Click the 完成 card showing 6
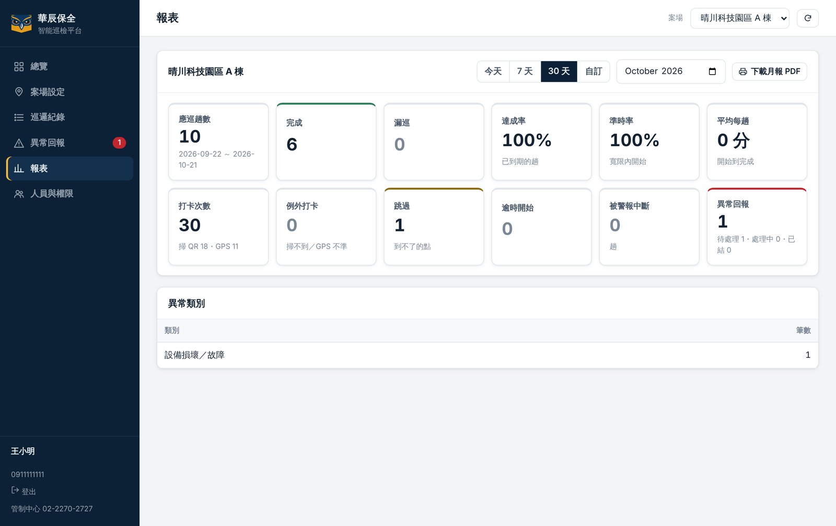 point(326,142)
